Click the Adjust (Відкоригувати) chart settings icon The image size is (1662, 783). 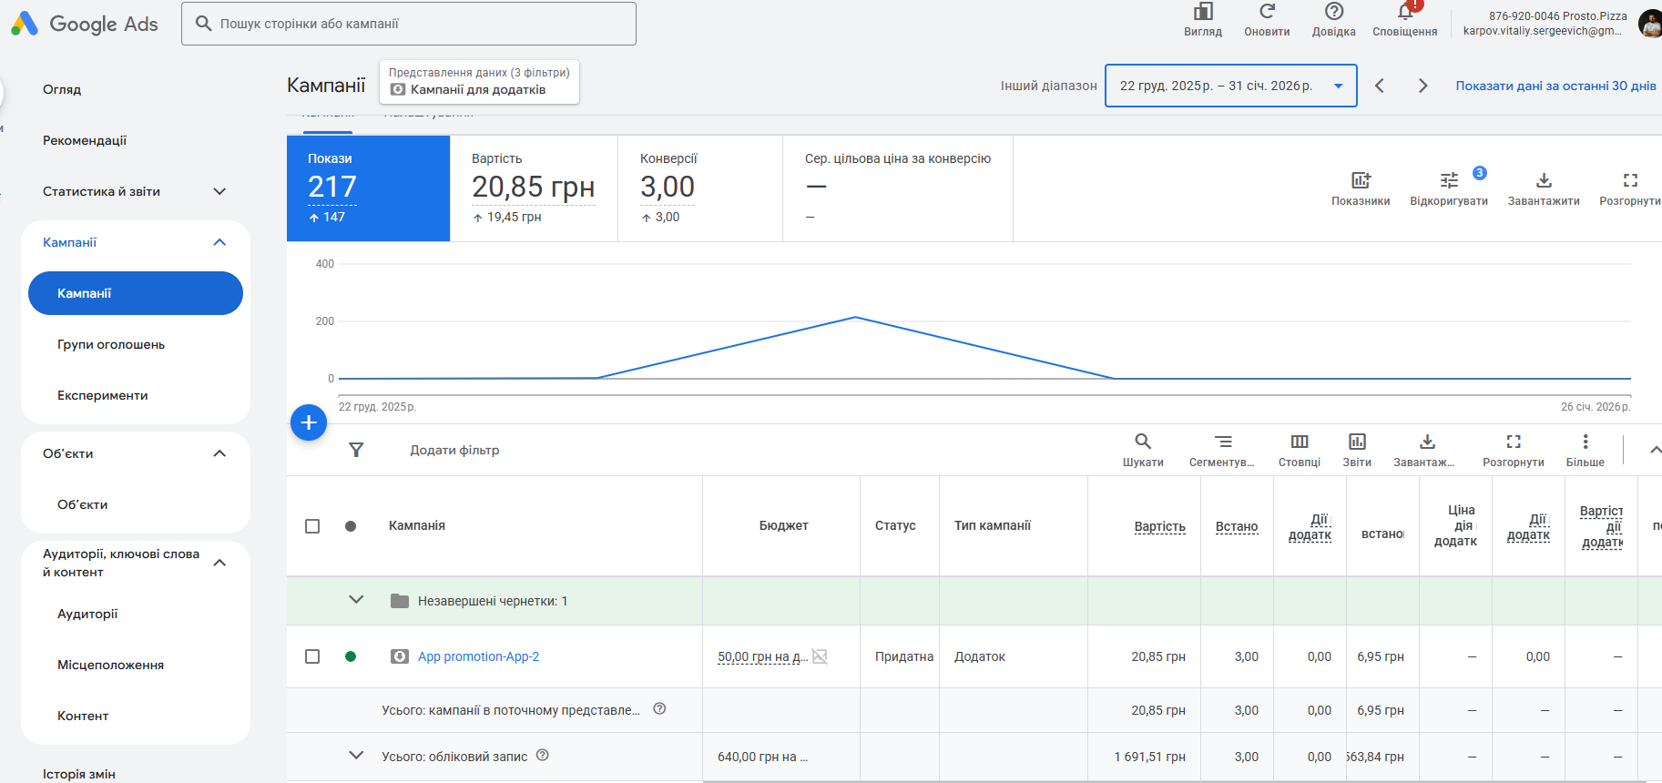[1448, 180]
